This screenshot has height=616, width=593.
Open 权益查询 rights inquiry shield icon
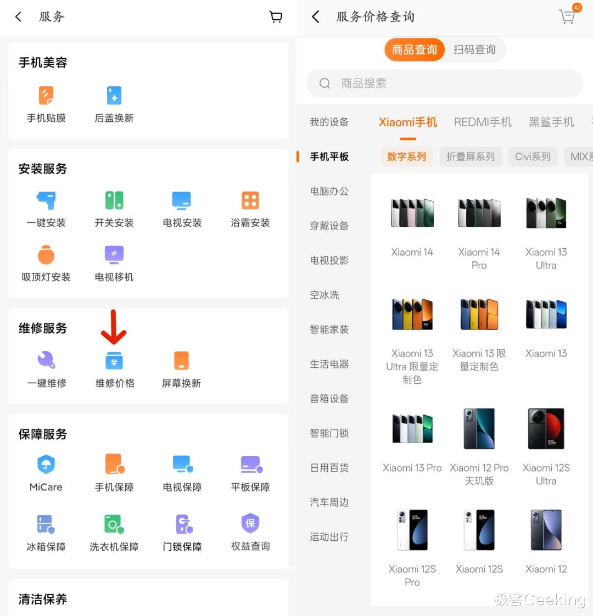click(x=250, y=523)
